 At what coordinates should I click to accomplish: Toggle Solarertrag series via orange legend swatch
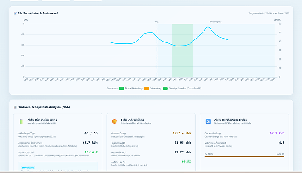tap(147, 88)
